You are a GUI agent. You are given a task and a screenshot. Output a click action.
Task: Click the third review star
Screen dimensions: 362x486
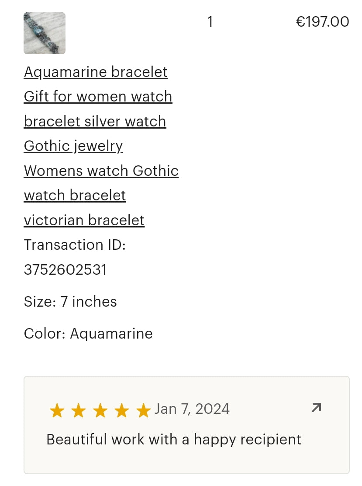pos(100,411)
